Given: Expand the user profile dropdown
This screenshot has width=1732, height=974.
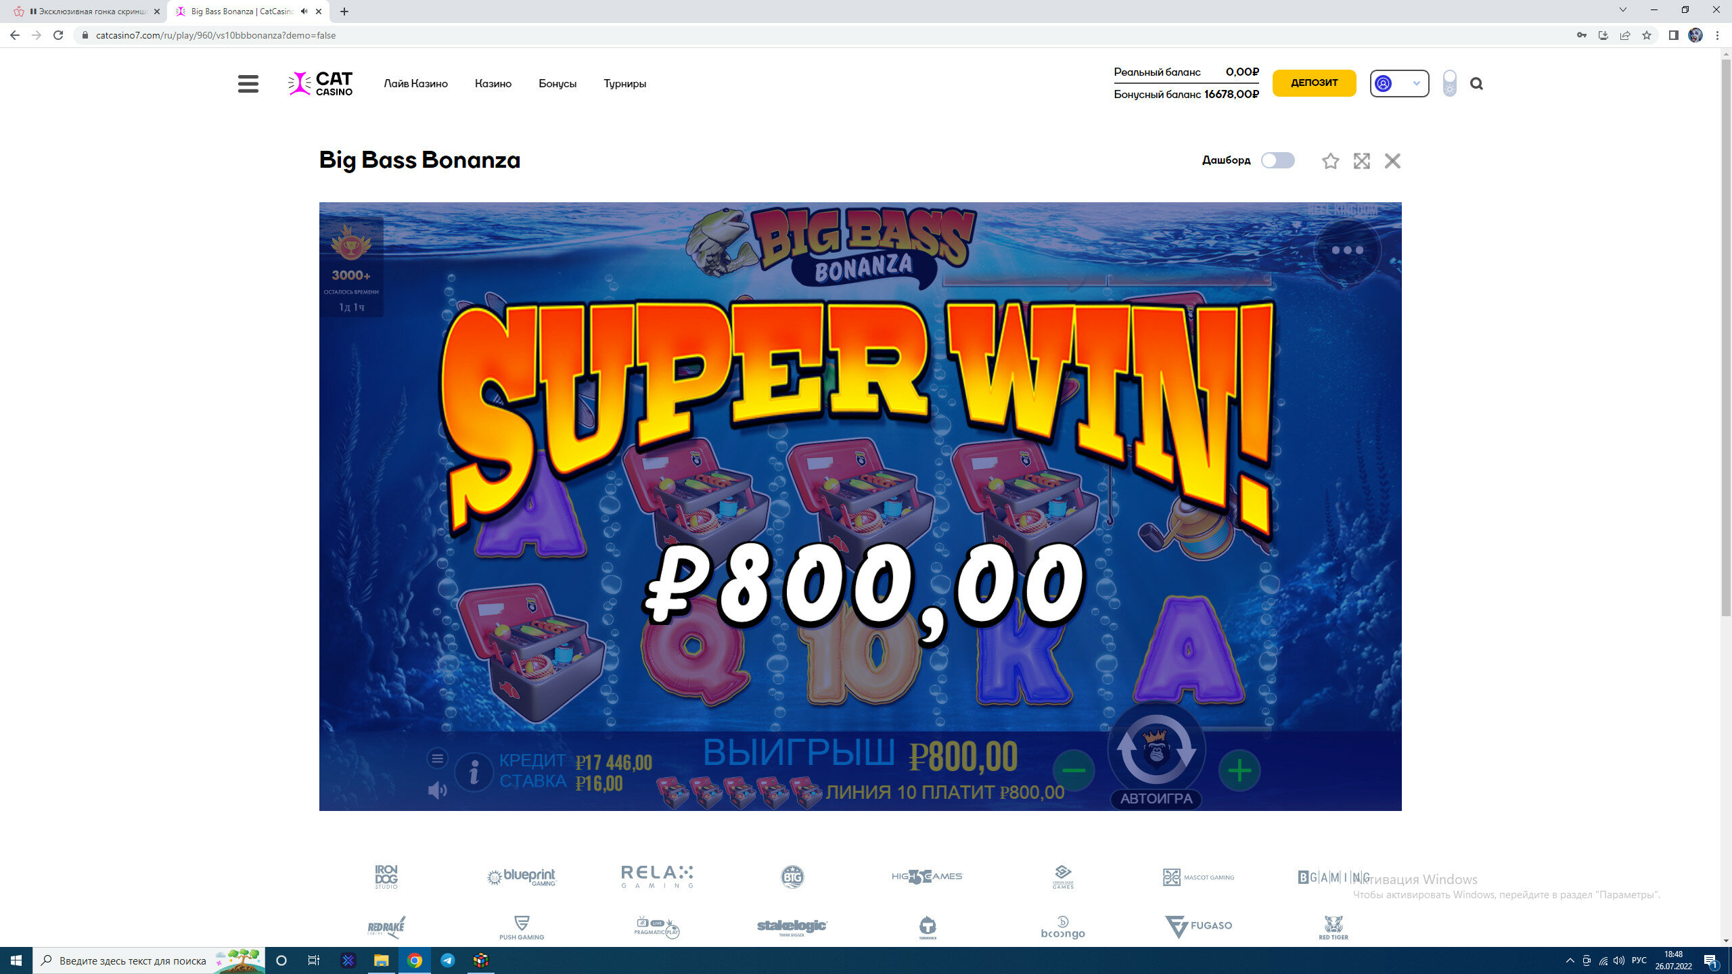Looking at the screenshot, I should [x=1399, y=84].
